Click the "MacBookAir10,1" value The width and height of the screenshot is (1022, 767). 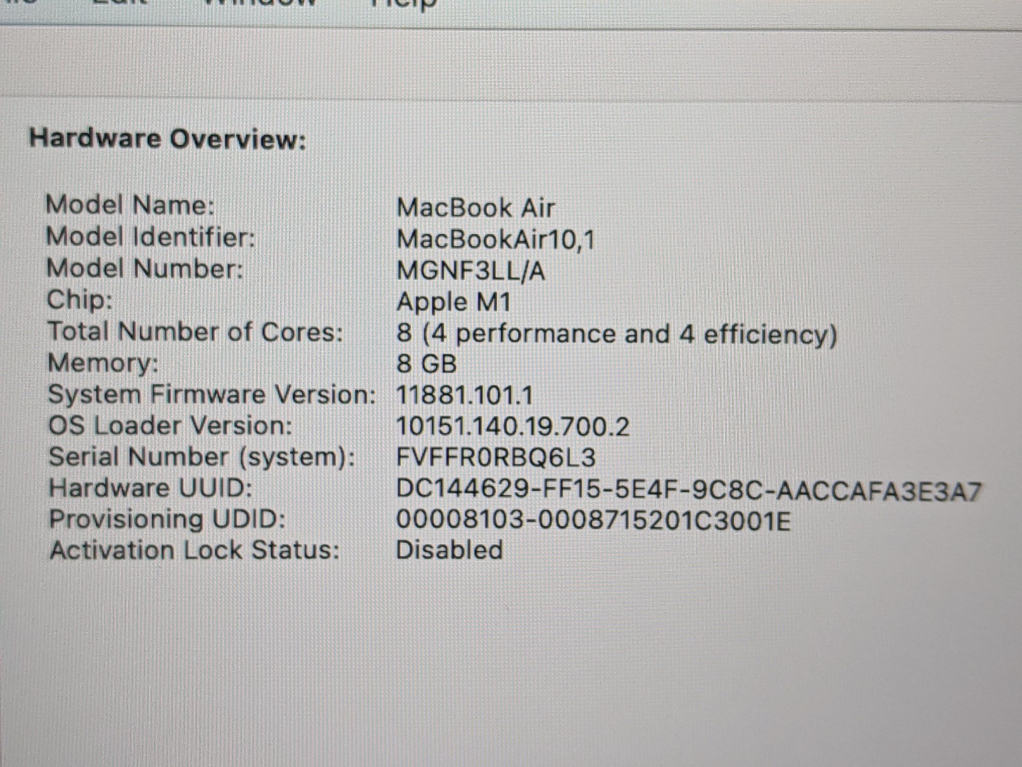[x=496, y=240]
